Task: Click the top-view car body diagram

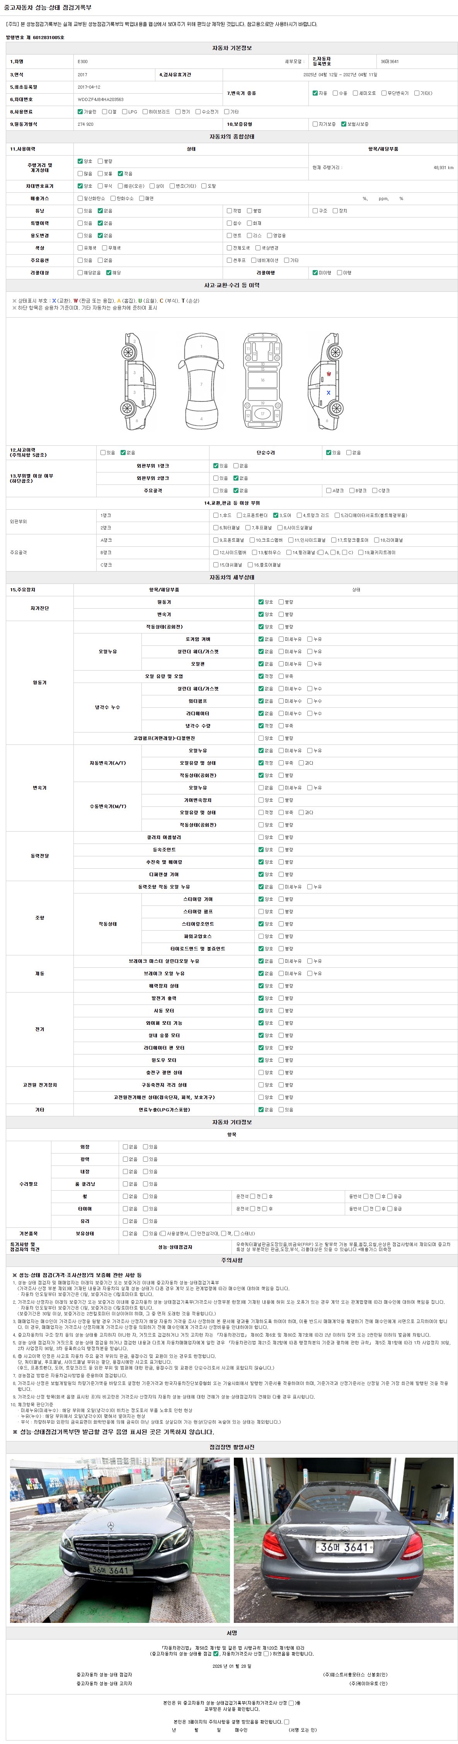Action: [x=201, y=380]
